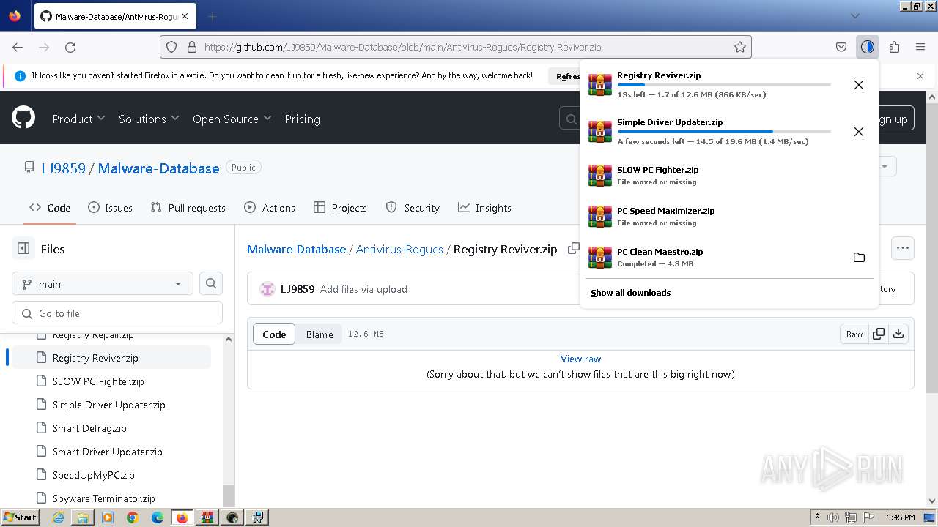Copy the file path icon
Screen dimensions: 938x527
point(573,249)
